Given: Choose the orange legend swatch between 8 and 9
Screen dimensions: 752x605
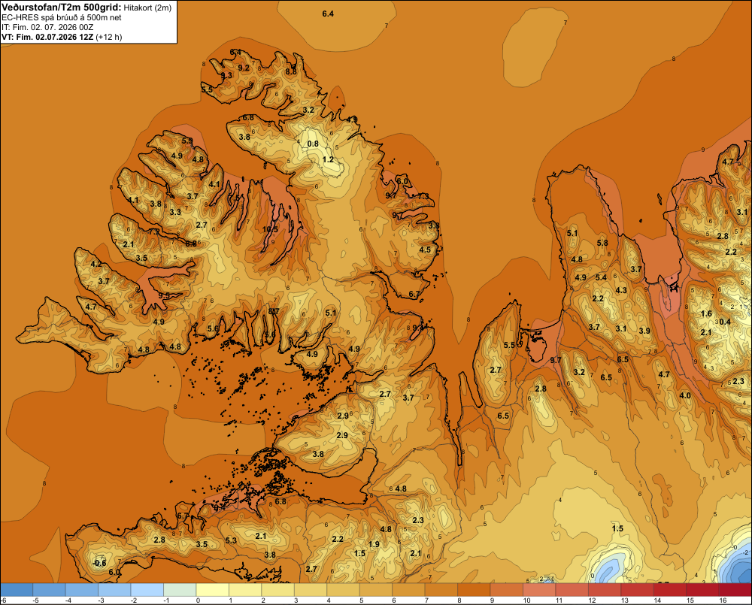Looking at the screenshot, I should point(474,589).
